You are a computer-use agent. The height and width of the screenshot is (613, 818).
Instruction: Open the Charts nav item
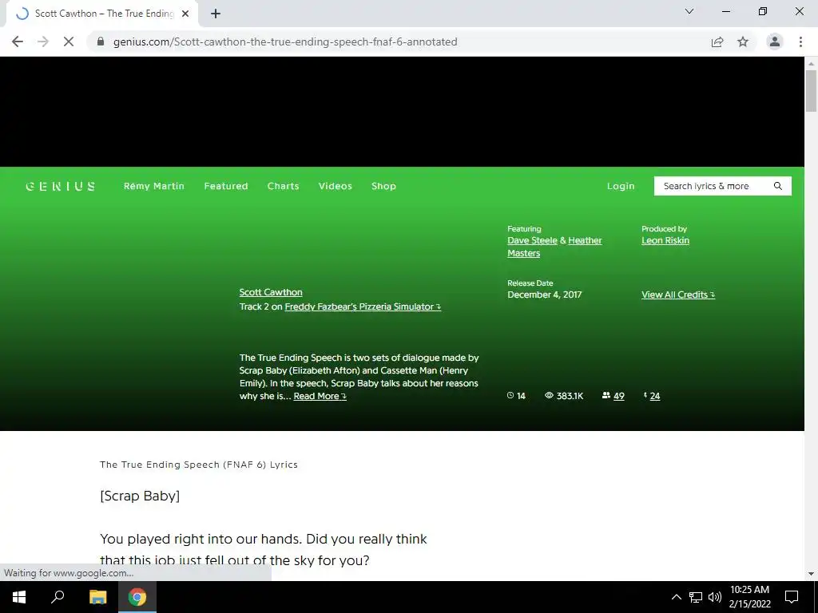pos(284,186)
